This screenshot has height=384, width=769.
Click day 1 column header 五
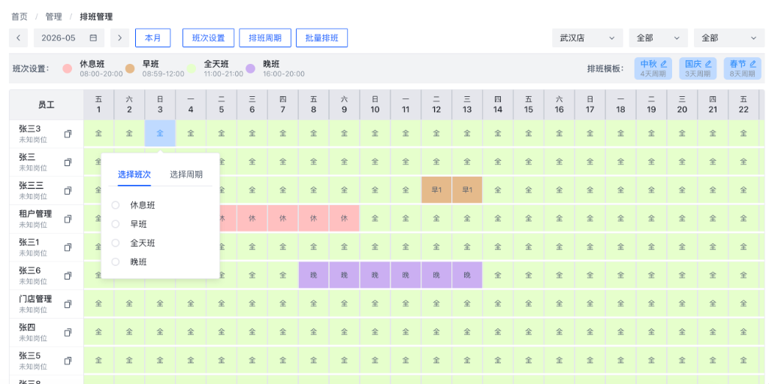[98, 104]
